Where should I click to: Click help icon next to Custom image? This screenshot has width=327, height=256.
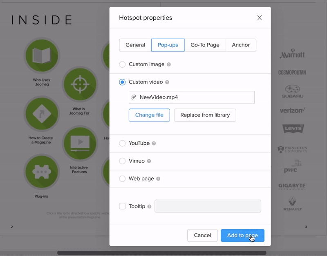coord(169,64)
